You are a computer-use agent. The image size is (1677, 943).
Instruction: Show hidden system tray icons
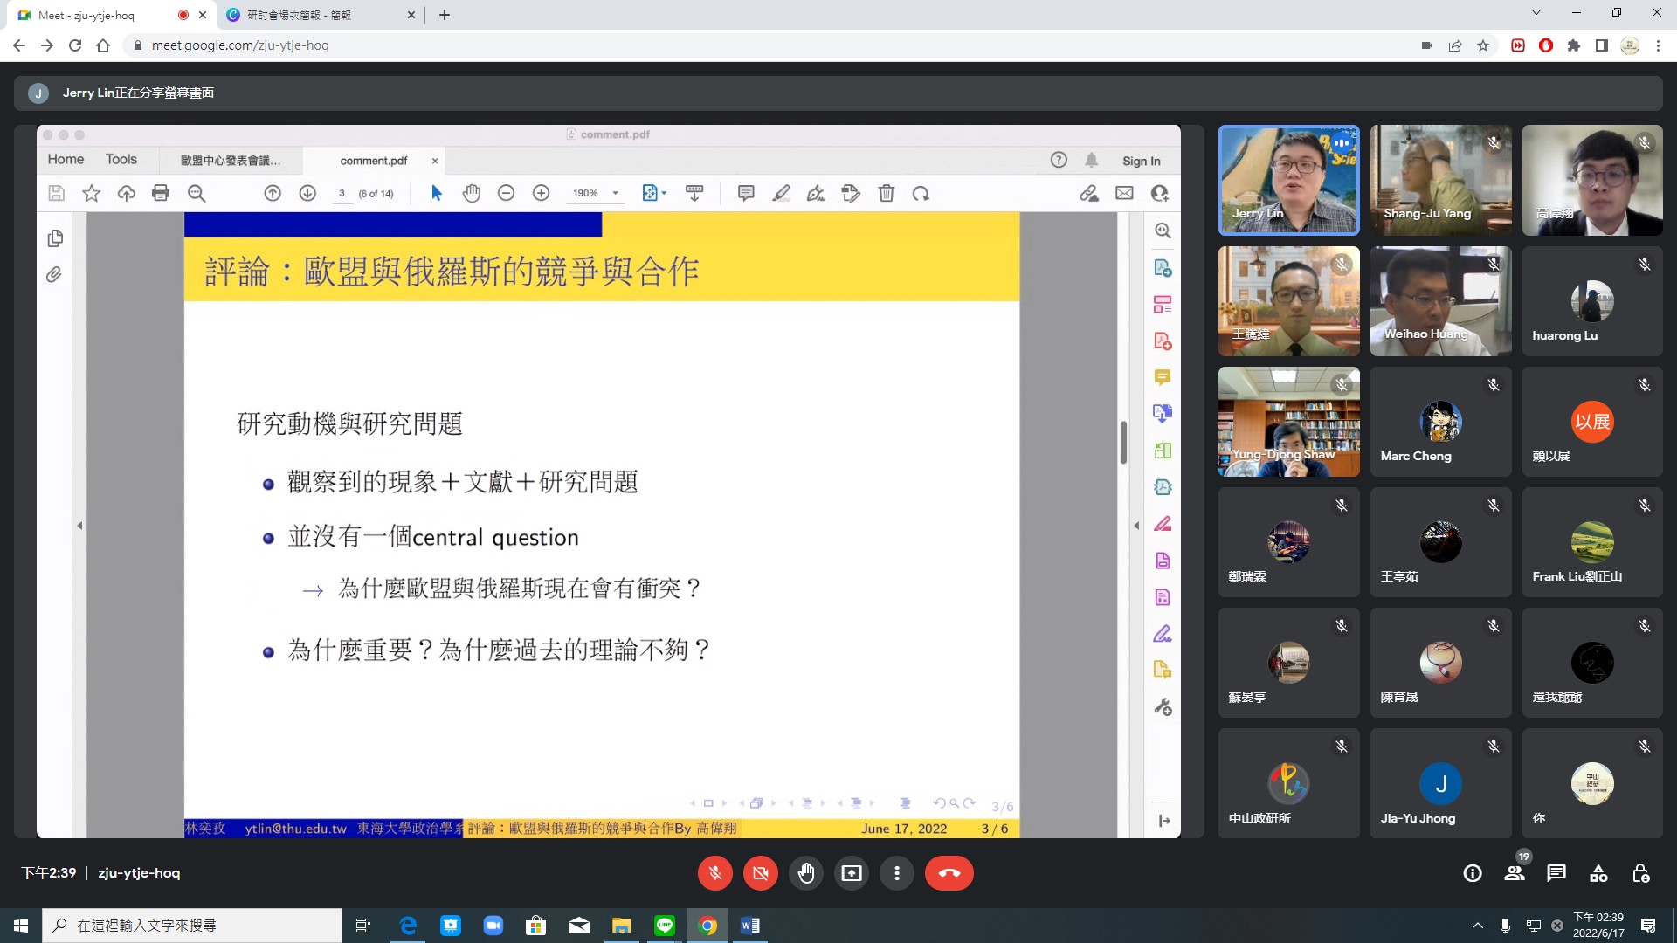click(x=1477, y=926)
